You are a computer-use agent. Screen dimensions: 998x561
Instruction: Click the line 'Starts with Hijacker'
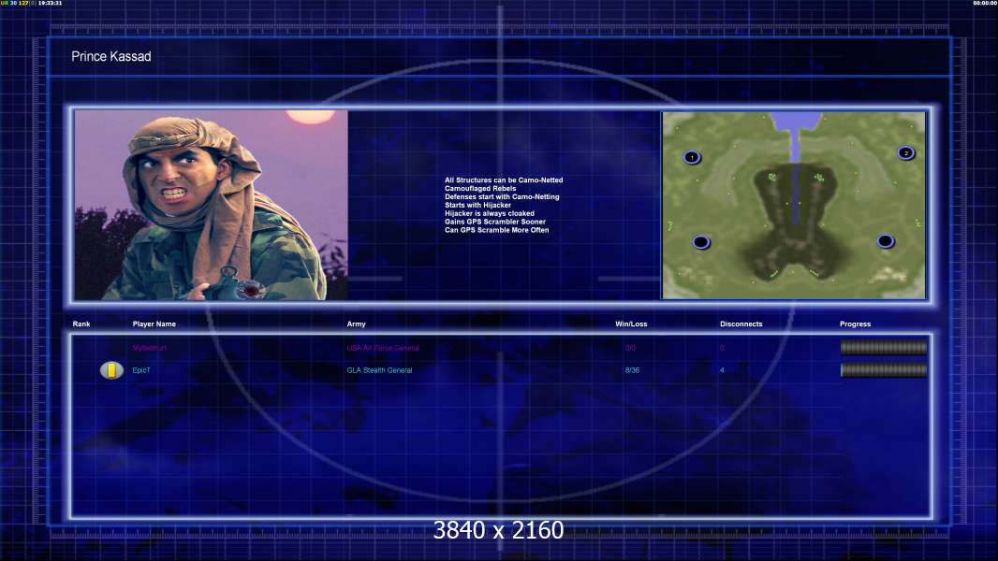478,205
